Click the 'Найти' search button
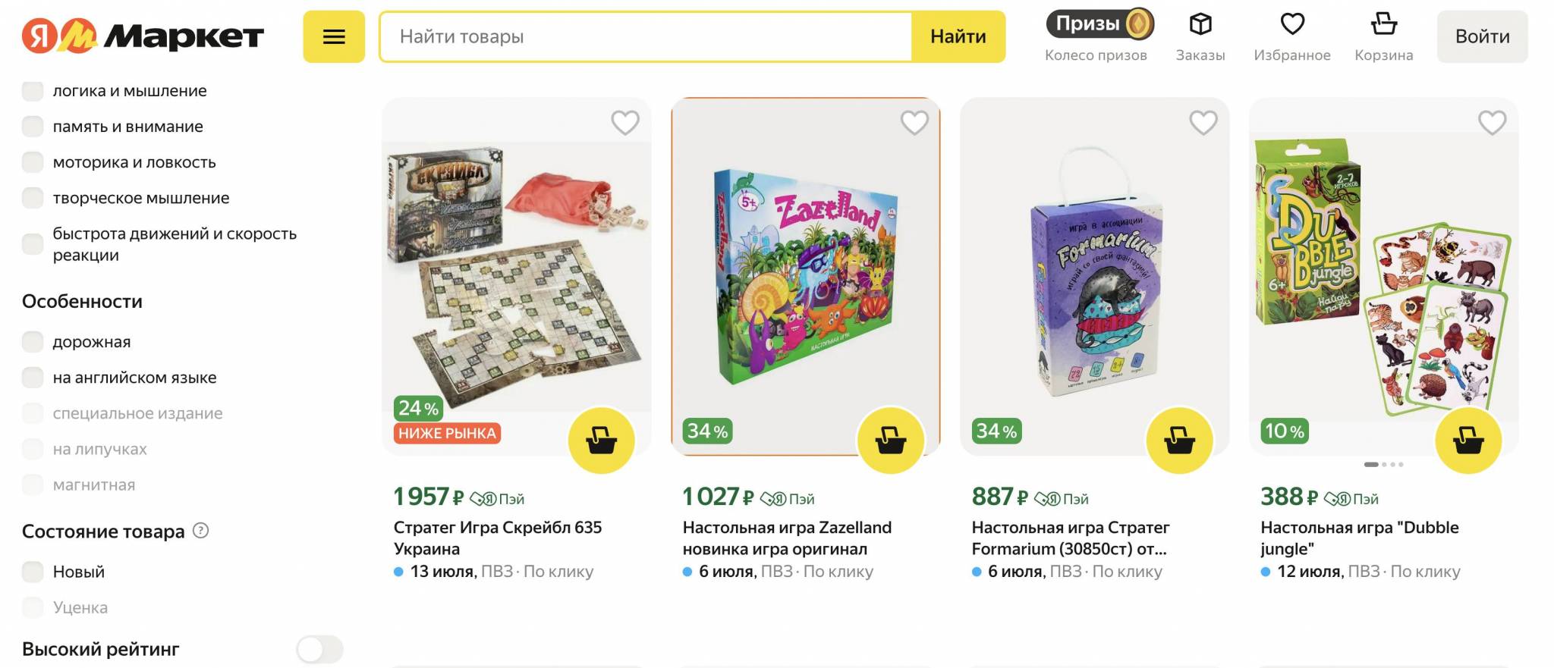Screen dimensions: 1554x668 [958, 36]
